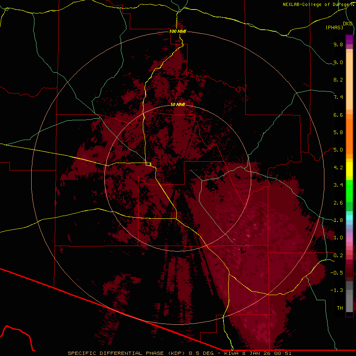Click the 5.0 scale value

(338, 150)
